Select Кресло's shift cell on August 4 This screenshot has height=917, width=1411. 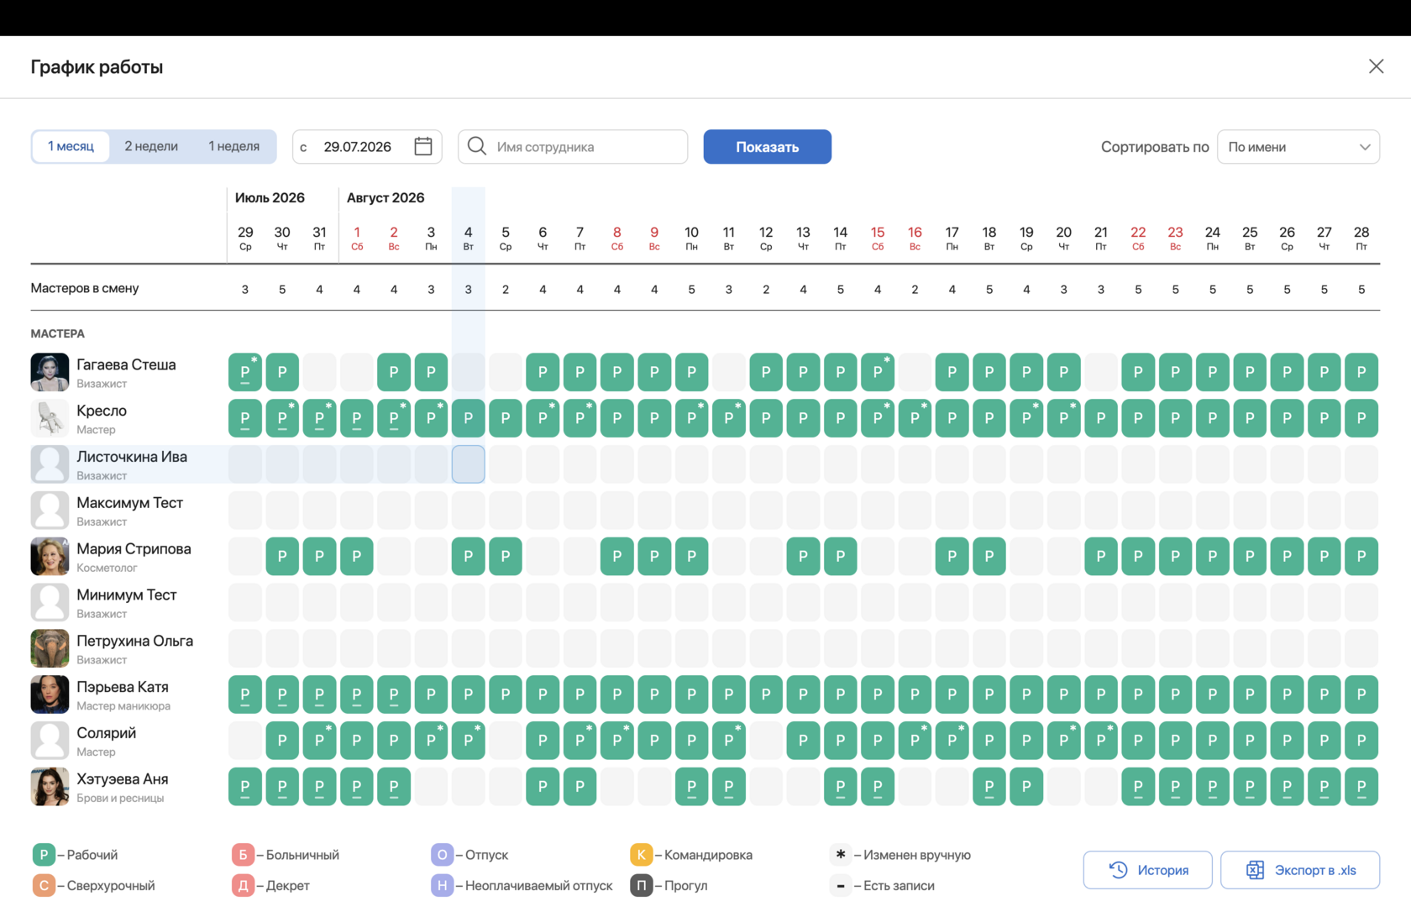point(468,418)
